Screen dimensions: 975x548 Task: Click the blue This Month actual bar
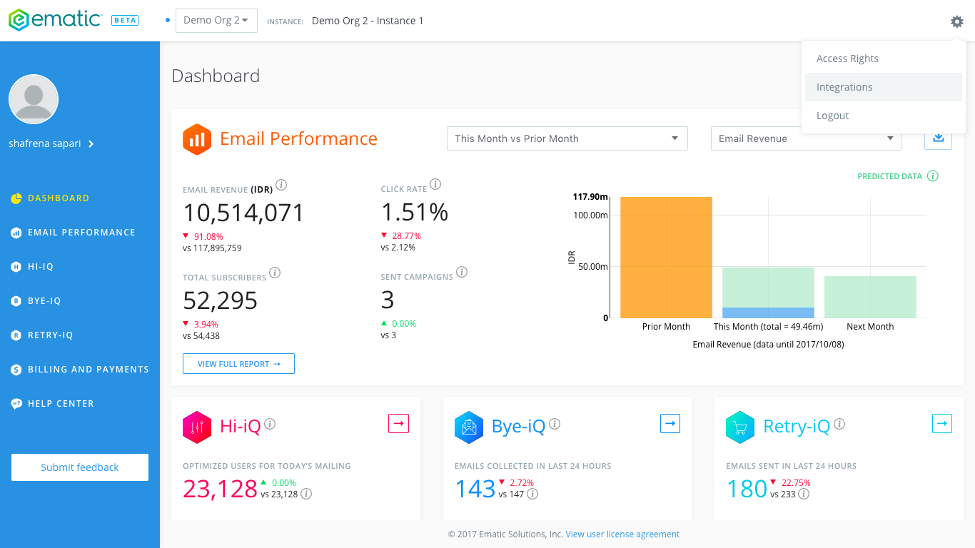tap(768, 313)
